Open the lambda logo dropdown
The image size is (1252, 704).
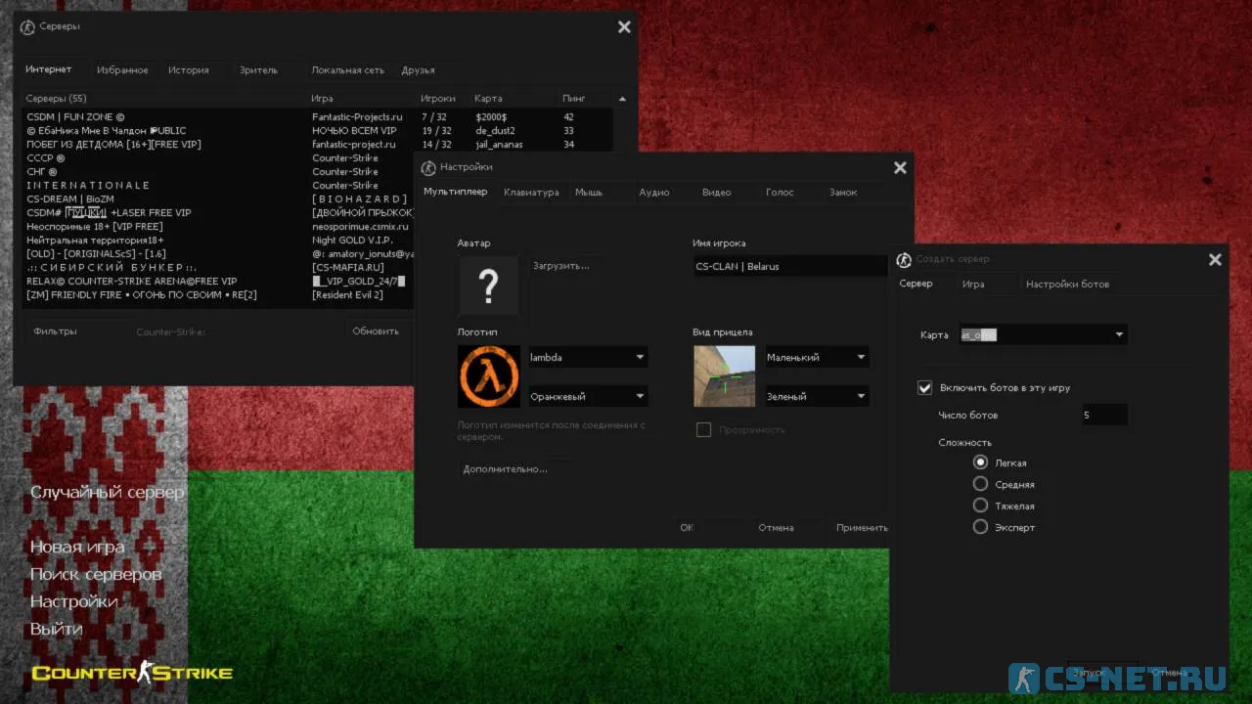coord(588,358)
